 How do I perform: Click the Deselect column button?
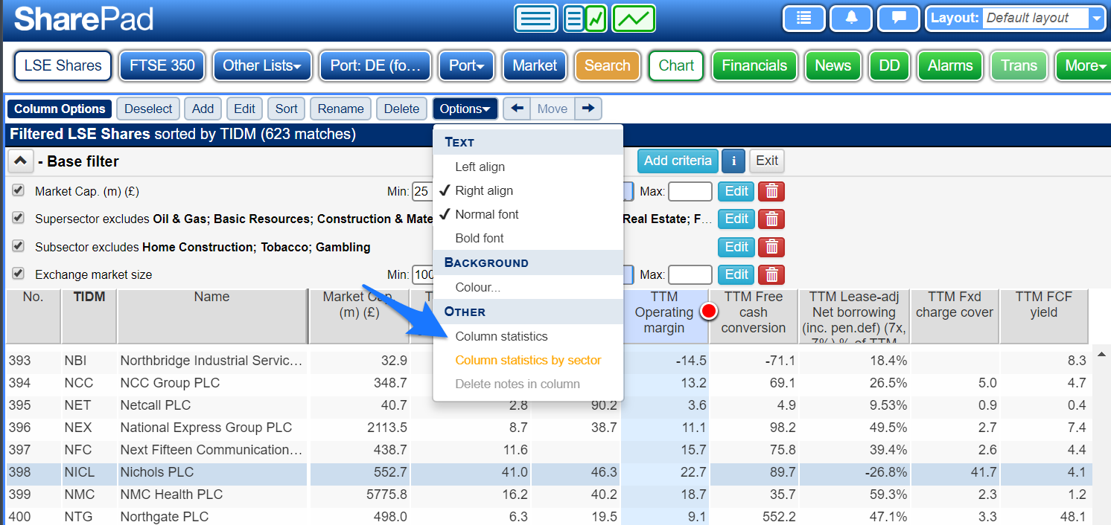(148, 109)
